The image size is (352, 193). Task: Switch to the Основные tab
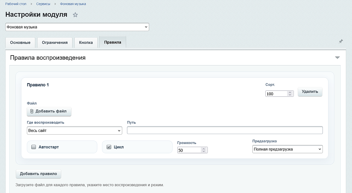click(20, 43)
